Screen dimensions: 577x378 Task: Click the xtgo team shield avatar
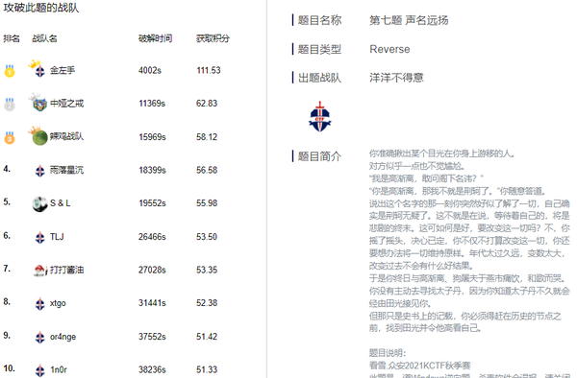(x=39, y=304)
